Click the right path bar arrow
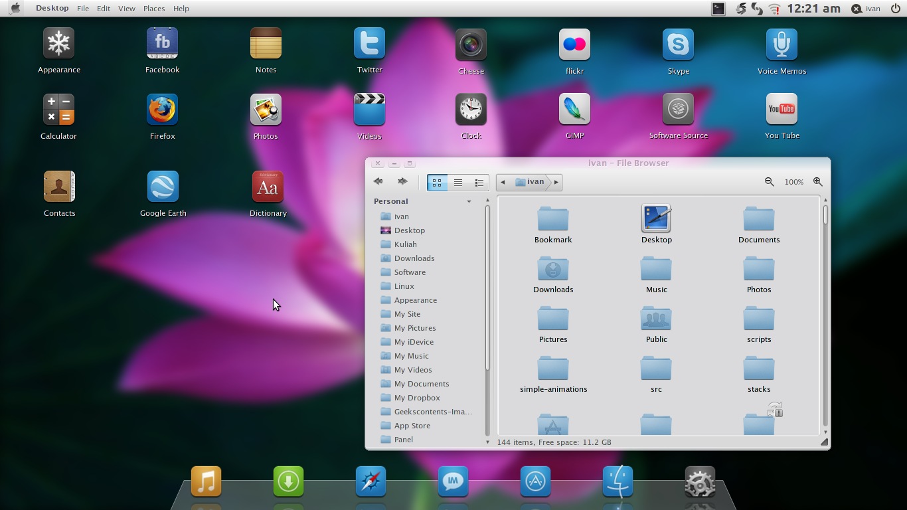This screenshot has width=907, height=510. [556, 182]
